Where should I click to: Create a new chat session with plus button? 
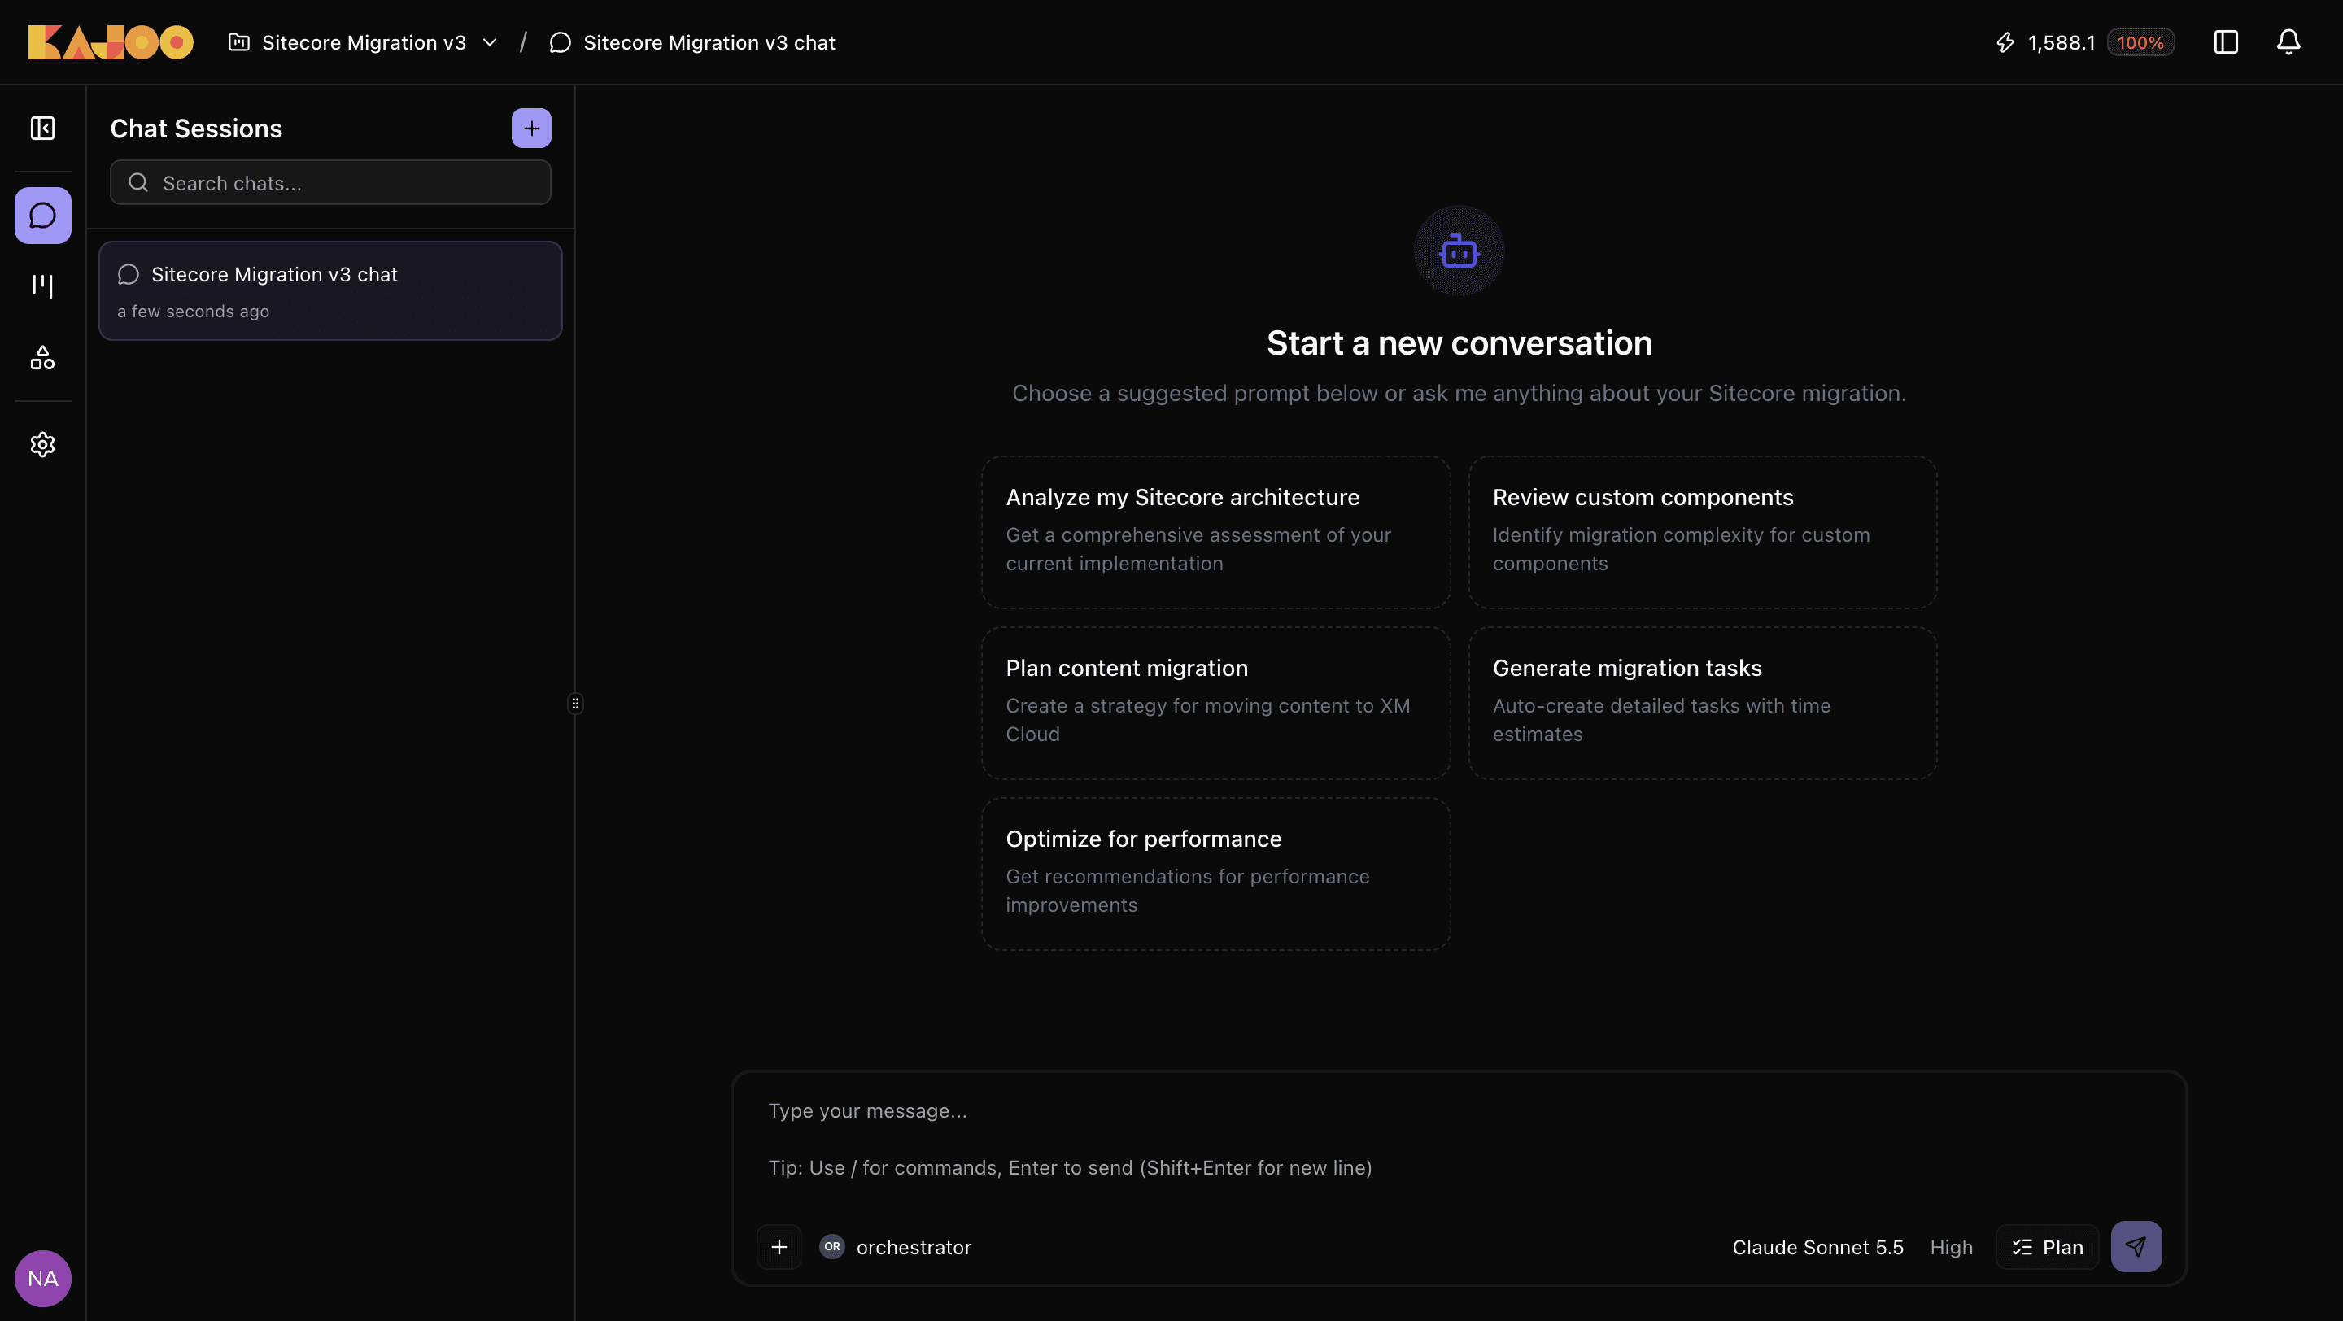pos(531,129)
